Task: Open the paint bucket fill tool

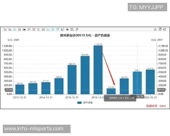Action: pos(67,29)
